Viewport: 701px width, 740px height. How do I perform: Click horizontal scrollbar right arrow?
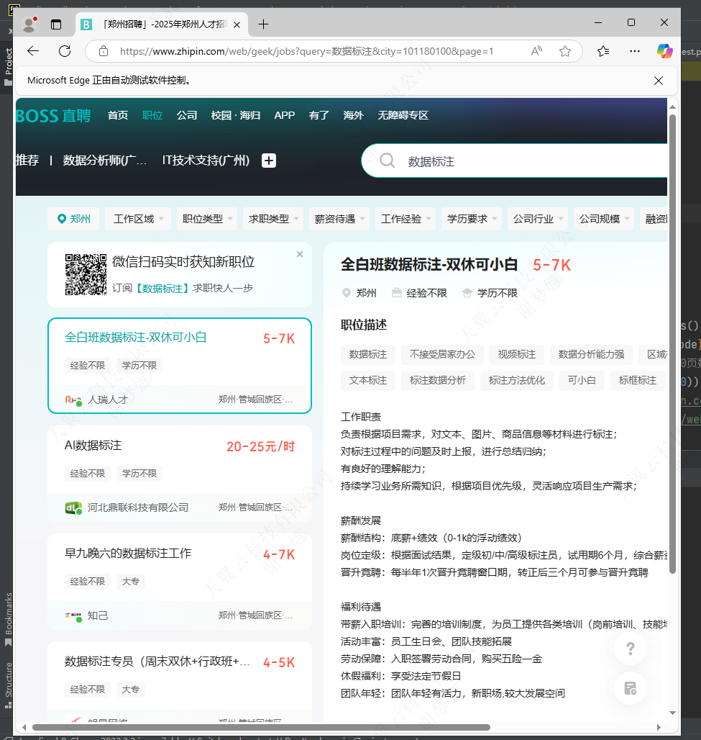[659, 727]
